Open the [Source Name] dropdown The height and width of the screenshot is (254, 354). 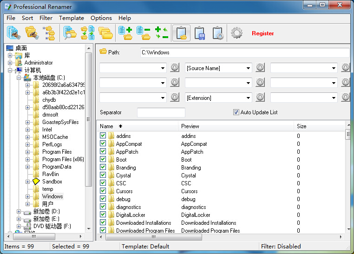coord(248,68)
